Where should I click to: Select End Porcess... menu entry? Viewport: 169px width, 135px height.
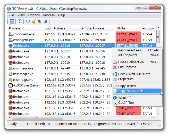[137, 67]
